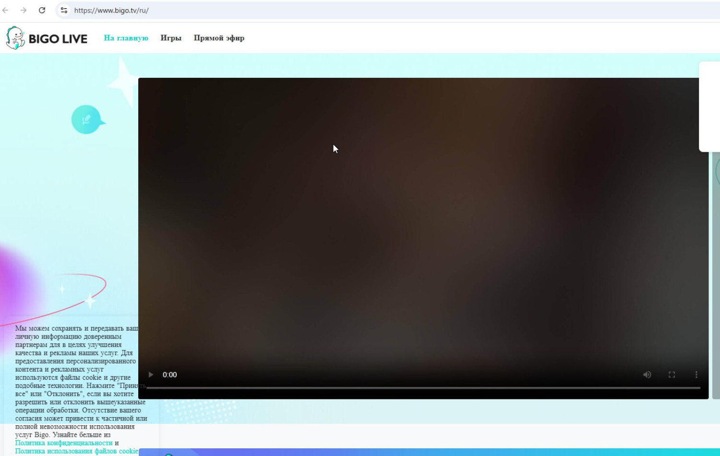This screenshot has width=720, height=456.
Task: Open the Политика конфиденциальности link
Action: tap(64, 443)
